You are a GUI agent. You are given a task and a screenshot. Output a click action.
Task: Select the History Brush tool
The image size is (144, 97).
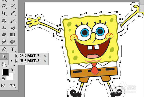tap(13, 28)
